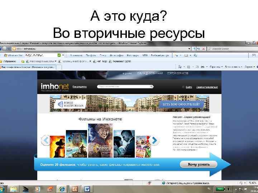258x193 pixels.
Task: Click the Windows Start orb
Action: pos(2,189)
